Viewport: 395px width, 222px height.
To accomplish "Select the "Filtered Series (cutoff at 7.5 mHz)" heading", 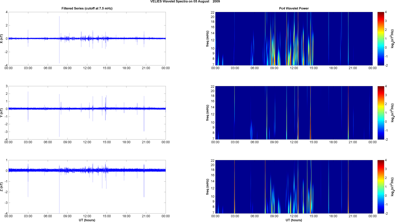I will click(x=87, y=8).
